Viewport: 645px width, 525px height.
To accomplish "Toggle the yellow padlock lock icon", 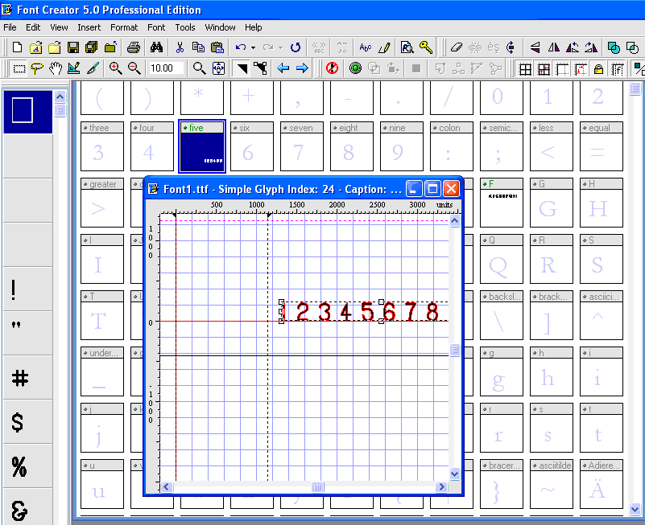I will [x=598, y=69].
